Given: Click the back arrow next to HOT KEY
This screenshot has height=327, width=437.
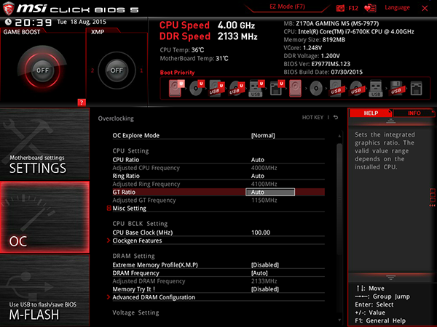Looking at the screenshot, I should pyautogui.click(x=336, y=117).
